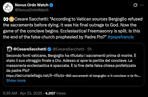Click the Grok slashed-circle icon
This screenshot has width=148, height=97.
point(135,5)
